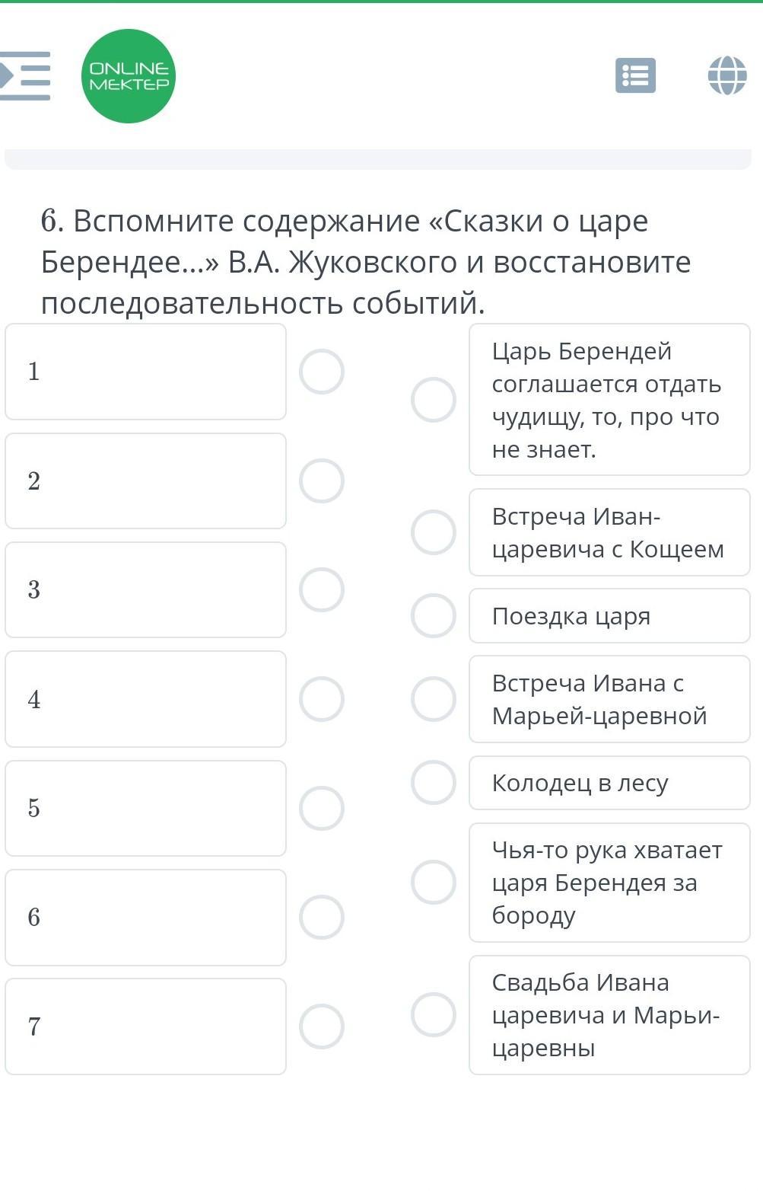Select the radio circle next to slot 3

point(322,590)
